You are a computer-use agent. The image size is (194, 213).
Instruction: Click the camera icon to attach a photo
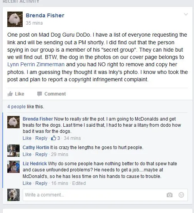point(169,195)
